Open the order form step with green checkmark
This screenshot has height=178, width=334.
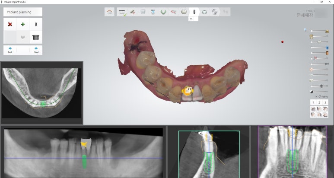tap(122, 12)
